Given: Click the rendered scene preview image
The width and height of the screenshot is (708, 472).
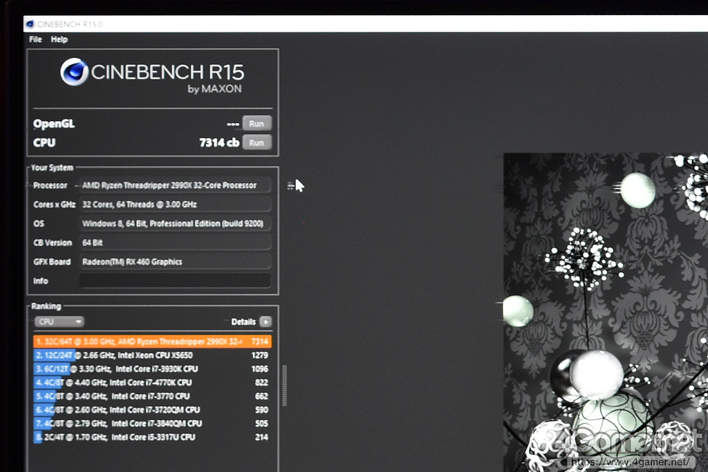Looking at the screenshot, I should (606, 312).
